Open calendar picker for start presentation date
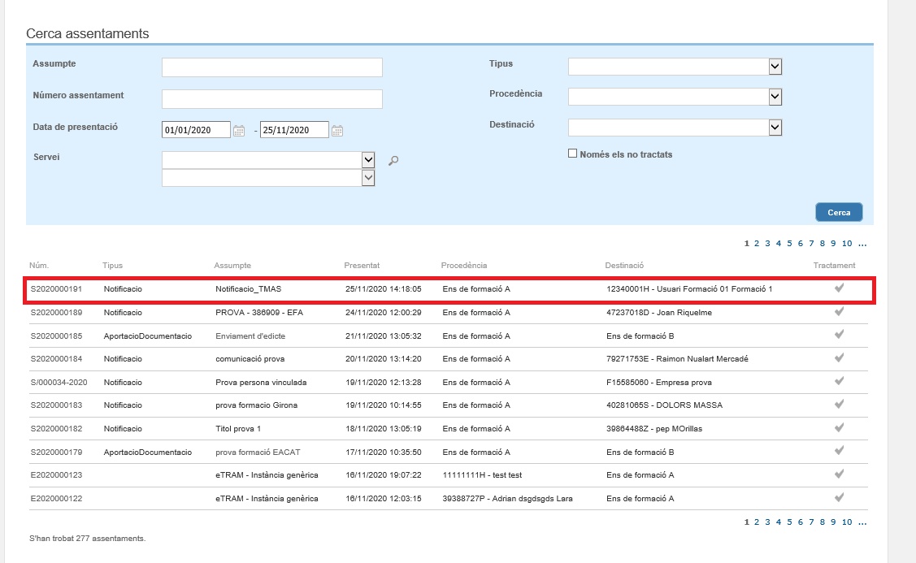 tap(239, 131)
